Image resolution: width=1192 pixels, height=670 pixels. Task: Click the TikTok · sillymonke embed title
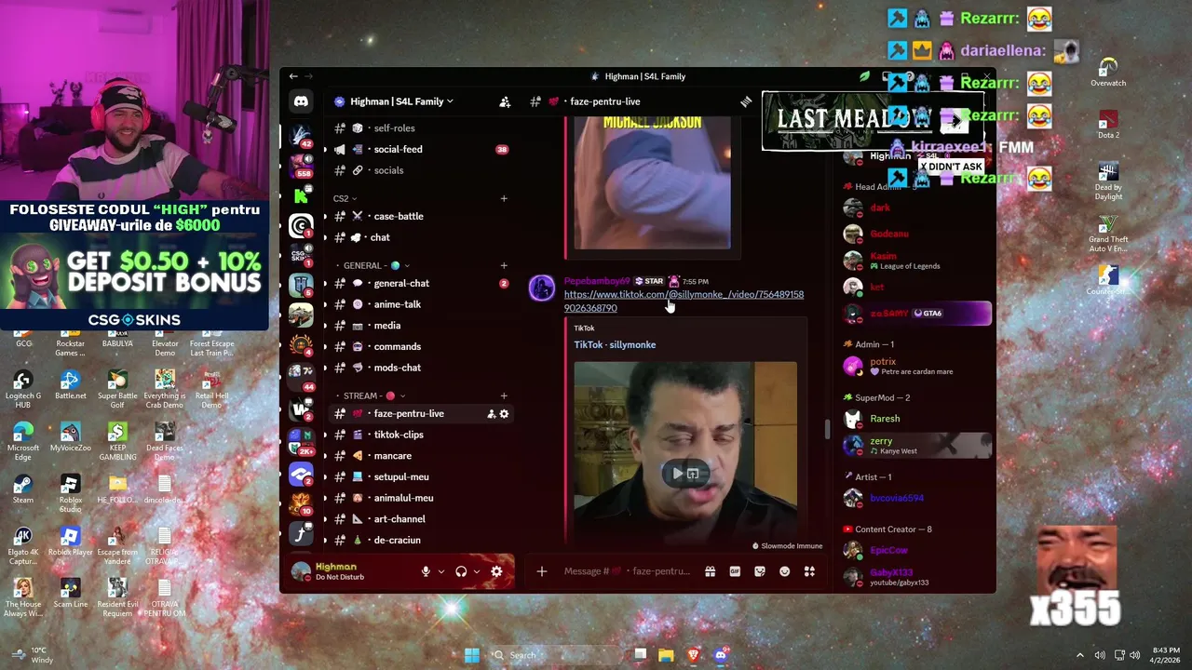click(615, 344)
